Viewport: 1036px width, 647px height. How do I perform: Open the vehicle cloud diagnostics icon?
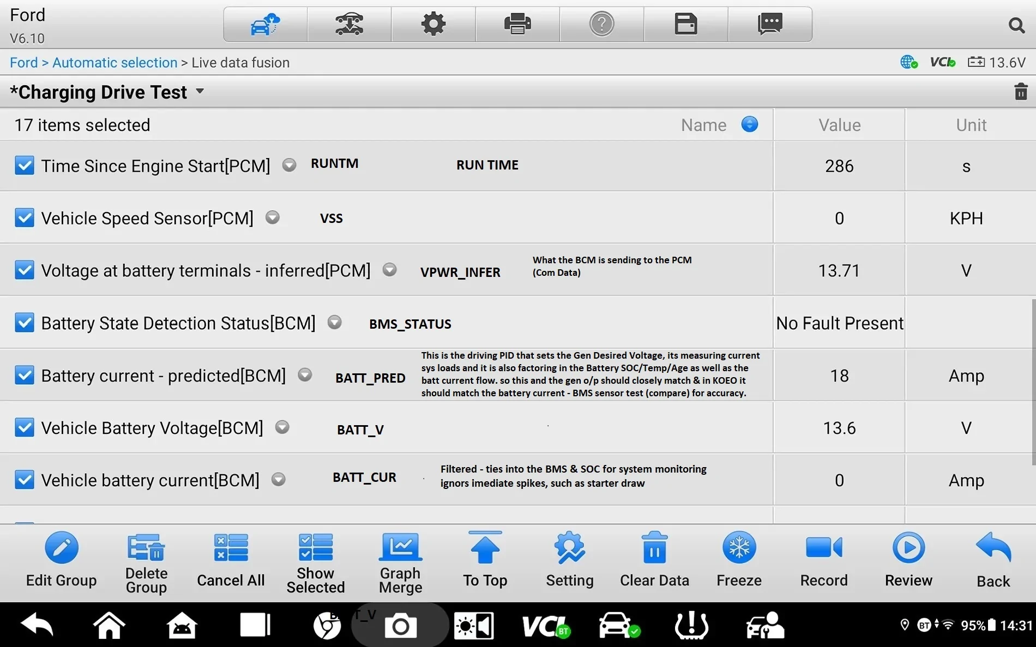click(x=265, y=25)
